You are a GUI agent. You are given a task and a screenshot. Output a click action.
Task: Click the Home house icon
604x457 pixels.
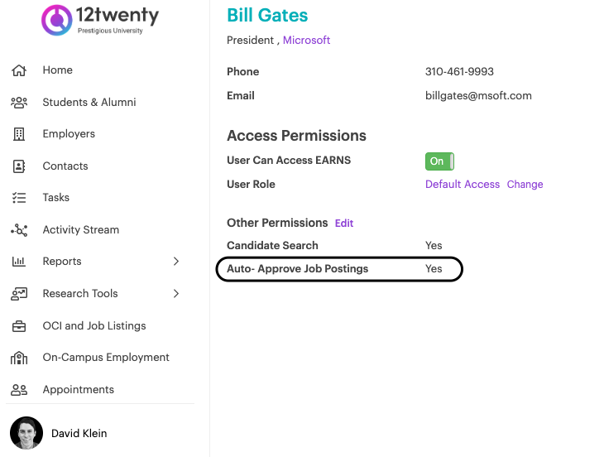(x=19, y=70)
